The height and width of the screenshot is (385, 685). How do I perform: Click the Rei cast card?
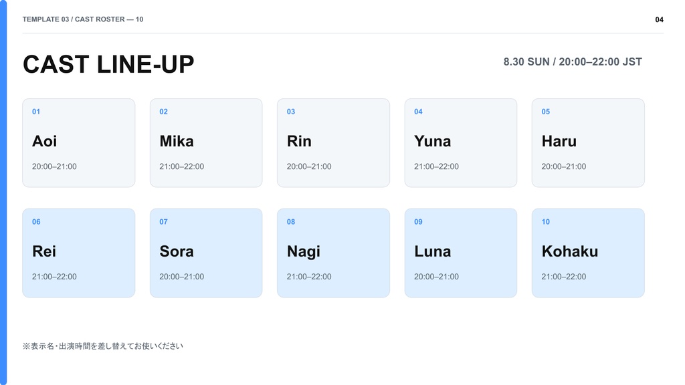click(x=79, y=253)
